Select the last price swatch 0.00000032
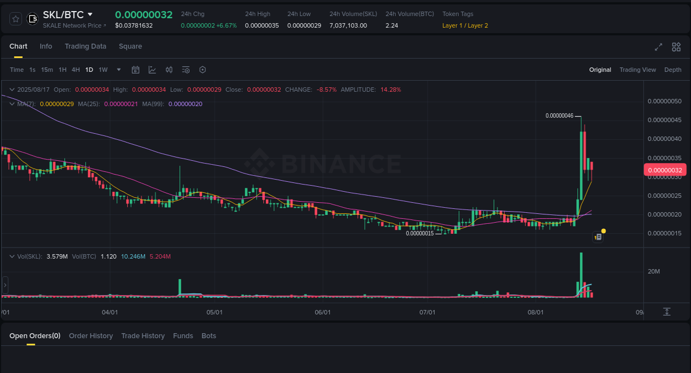The image size is (691, 373). point(665,170)
